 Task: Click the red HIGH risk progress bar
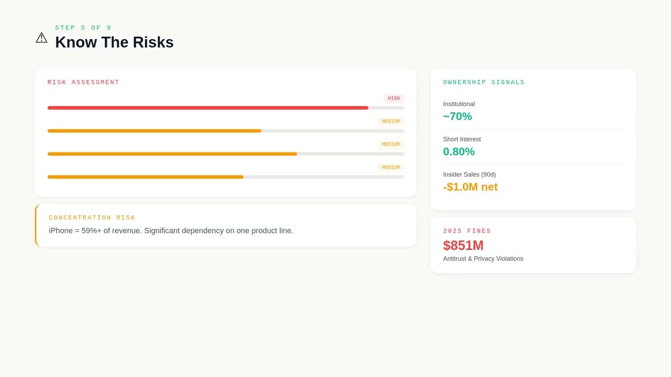point(208,108)
